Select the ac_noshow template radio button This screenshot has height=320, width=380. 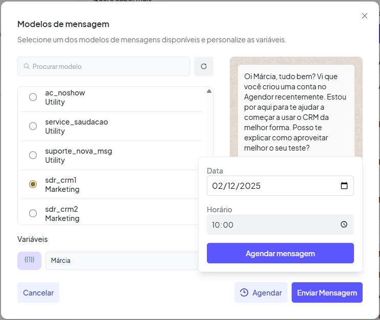33,97
